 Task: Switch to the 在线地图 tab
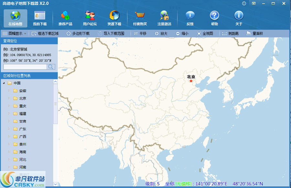coord(15,18)
